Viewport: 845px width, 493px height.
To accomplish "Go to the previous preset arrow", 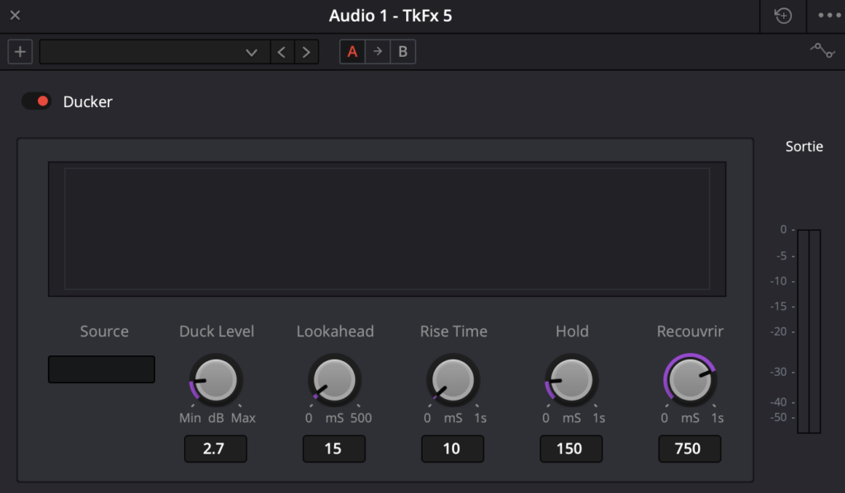I will click(x=282, y=52).
